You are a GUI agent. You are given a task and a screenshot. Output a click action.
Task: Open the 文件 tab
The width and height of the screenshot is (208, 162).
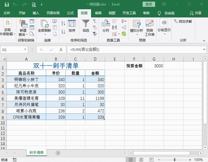7,13
